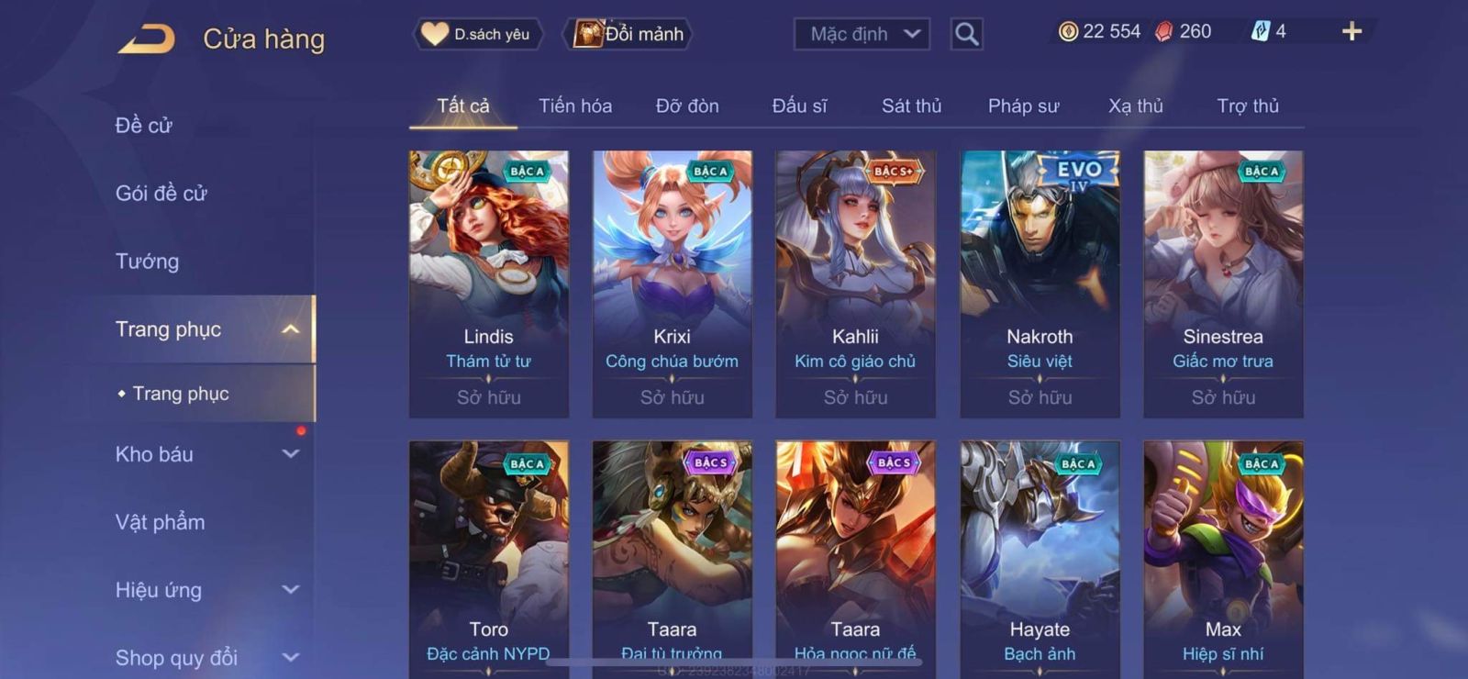The height and width of the screenshot is (679, 1468).
Task: Tap the gold coin balance icon
Action: point(1067,32)
